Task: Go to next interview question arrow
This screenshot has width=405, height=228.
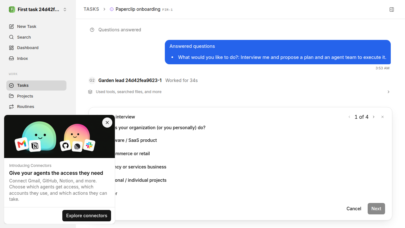Action: coord(374,117)
